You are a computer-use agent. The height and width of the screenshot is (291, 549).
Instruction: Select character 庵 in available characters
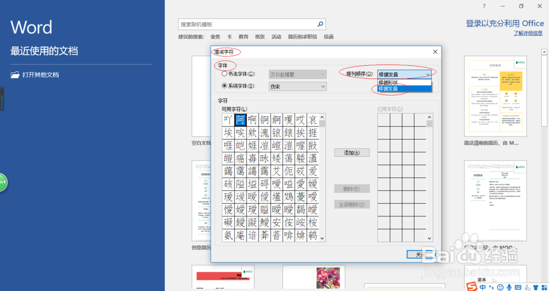click(x=240, y=235)
